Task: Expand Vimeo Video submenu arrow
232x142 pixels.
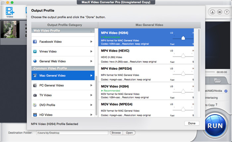Action: point(91,51)
